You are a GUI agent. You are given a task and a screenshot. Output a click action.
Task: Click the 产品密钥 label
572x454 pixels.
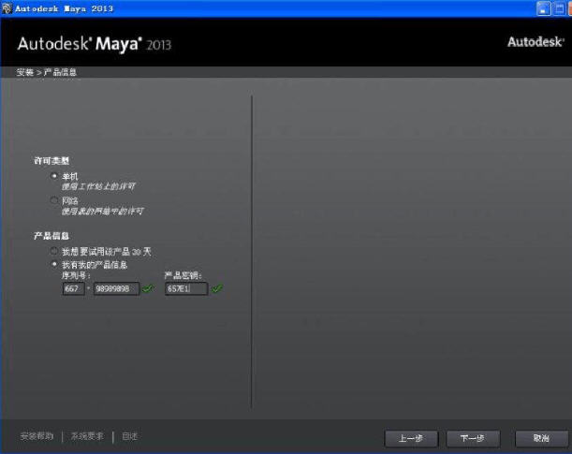tap(183, 275)
